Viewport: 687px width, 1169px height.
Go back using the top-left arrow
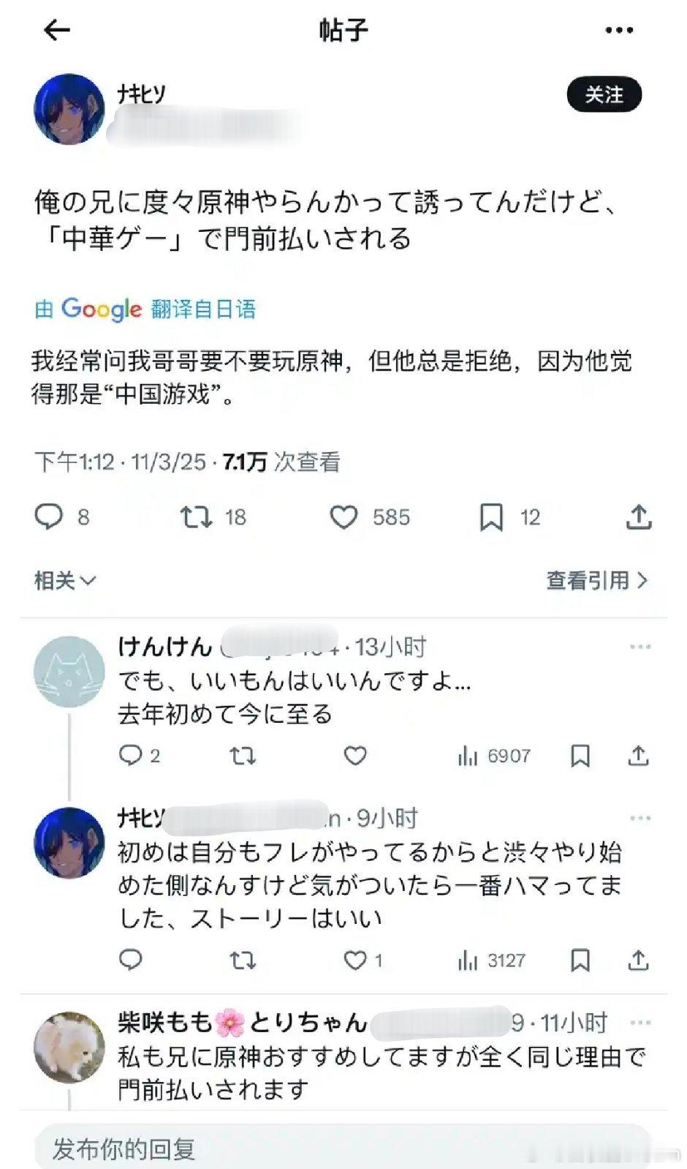(x=57, y=30)
